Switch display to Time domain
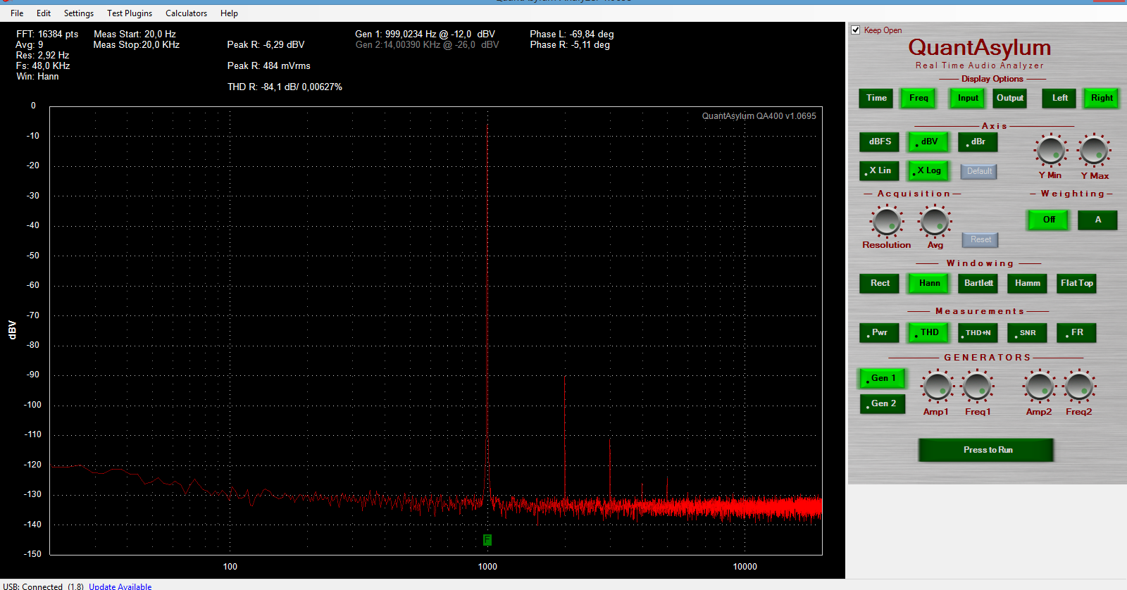Screen dimensions: 1127x590 pyautogui.click(x=876, y=98)
